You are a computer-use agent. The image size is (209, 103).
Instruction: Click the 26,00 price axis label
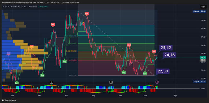point(203,45)
